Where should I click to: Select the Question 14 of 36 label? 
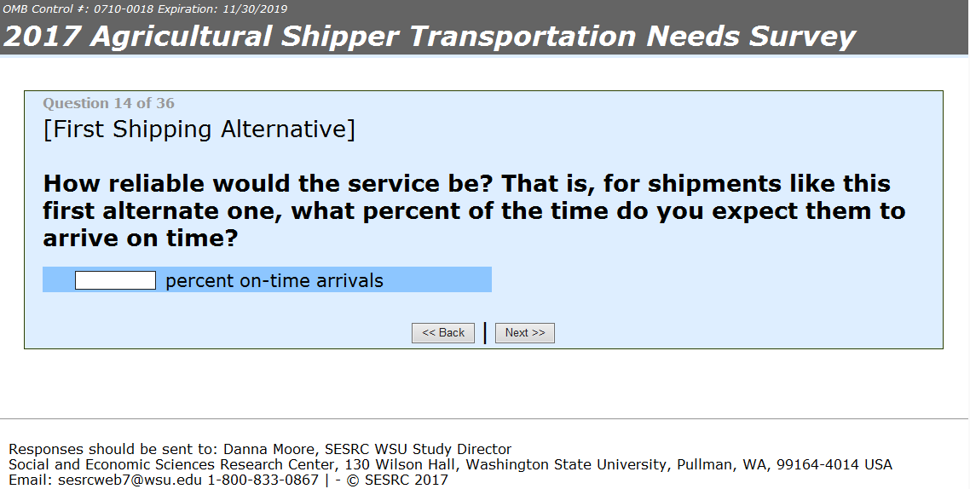(108, 103)
